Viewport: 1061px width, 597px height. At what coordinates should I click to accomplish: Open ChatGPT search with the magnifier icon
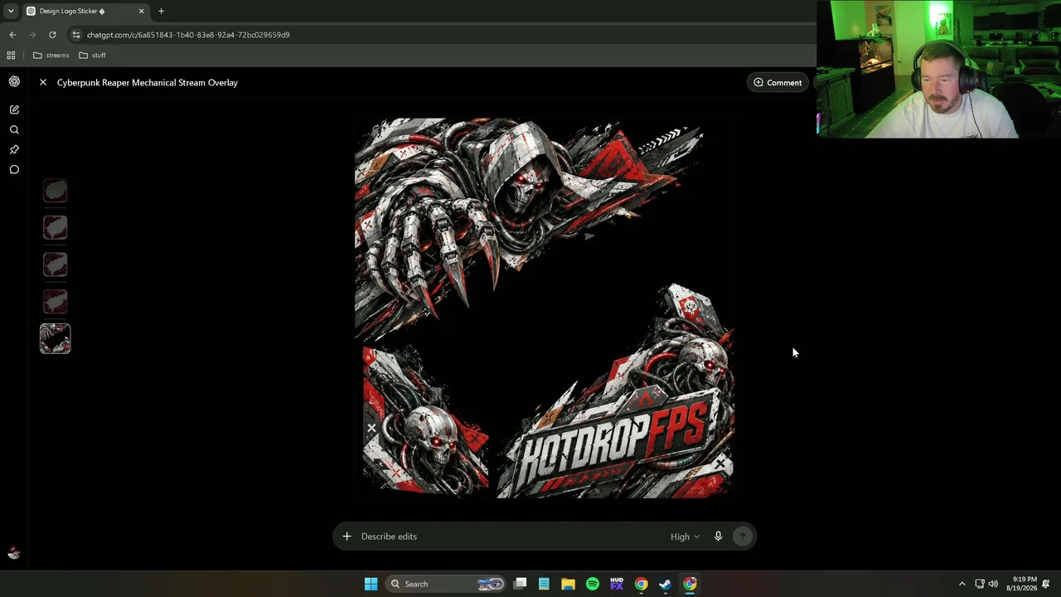pyautogui.click(x=14, y=129)
